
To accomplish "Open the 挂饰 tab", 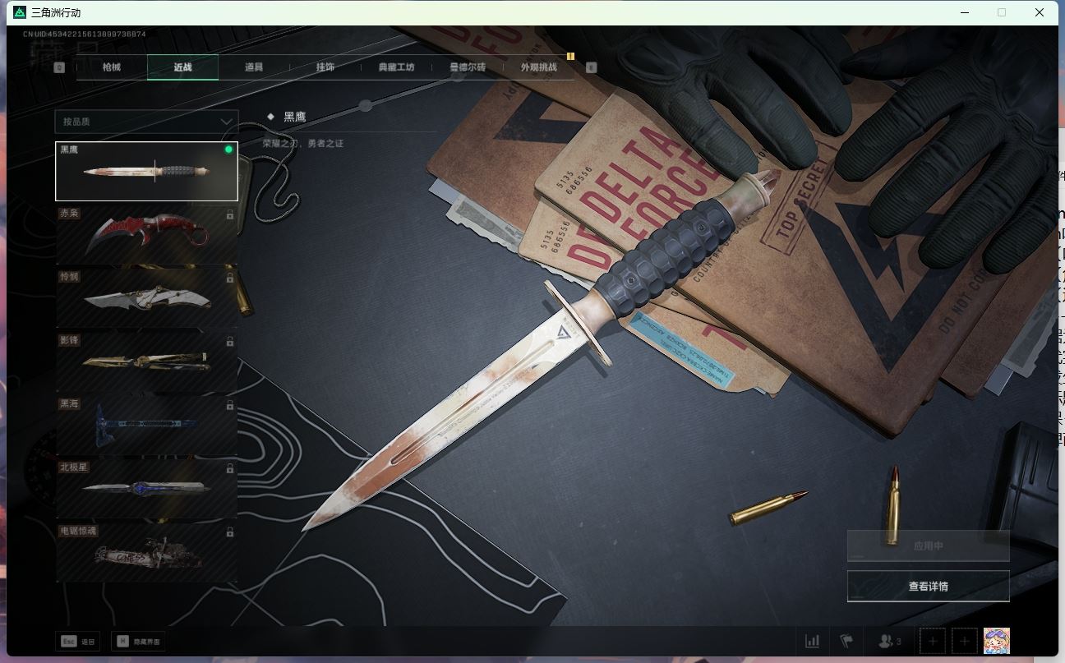I will (325, 67).
